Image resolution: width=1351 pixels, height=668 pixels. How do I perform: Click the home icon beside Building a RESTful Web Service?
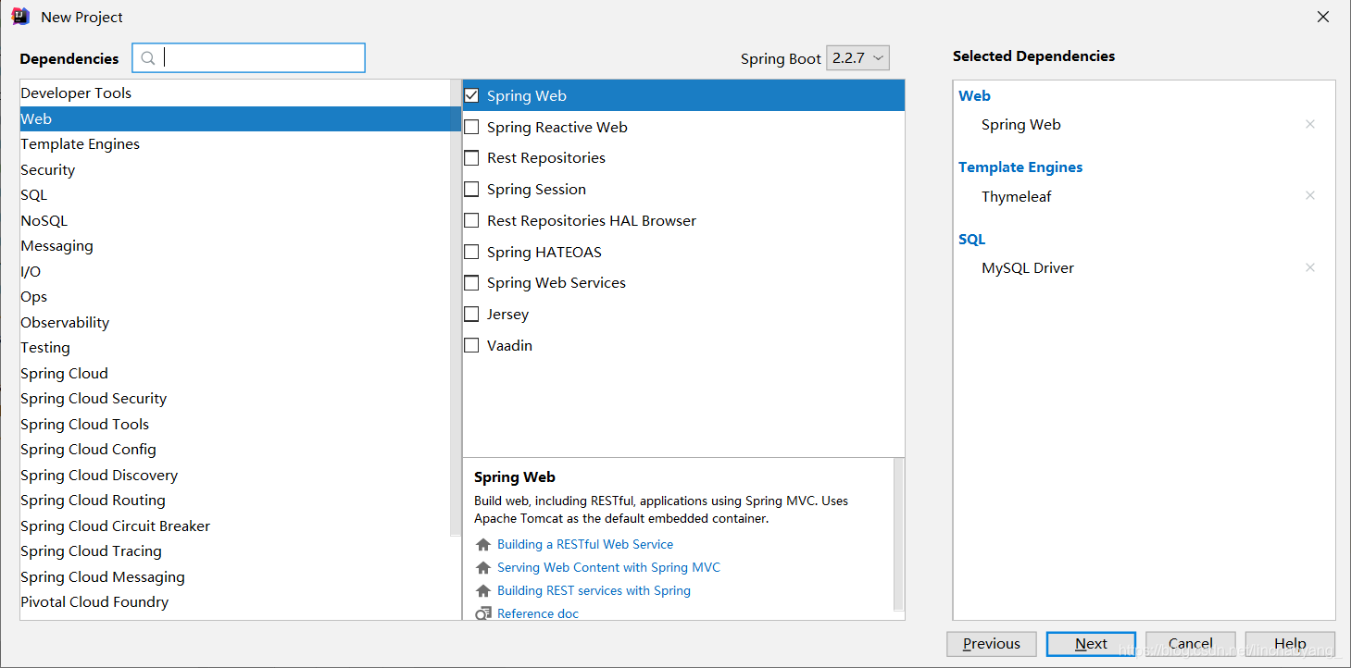coord(482,544)
